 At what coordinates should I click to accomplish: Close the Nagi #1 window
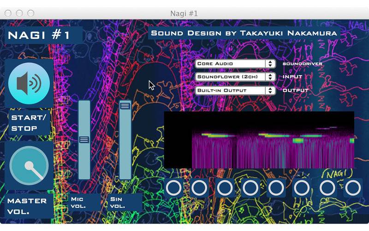point(8,13)
